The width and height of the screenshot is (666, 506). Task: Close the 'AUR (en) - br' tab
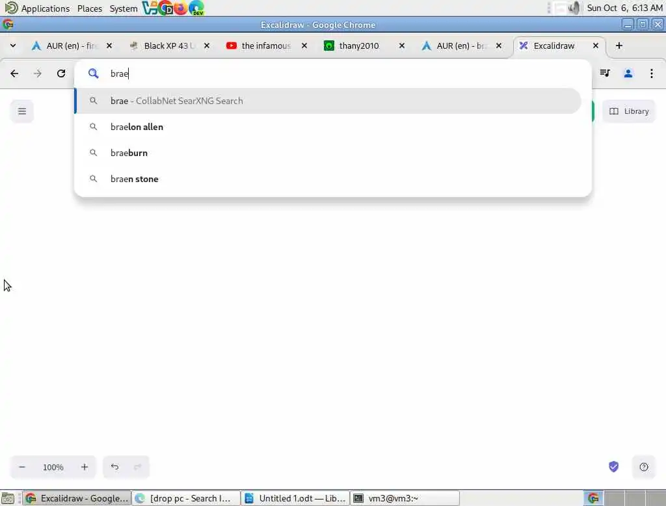click(x=499, y=46)
